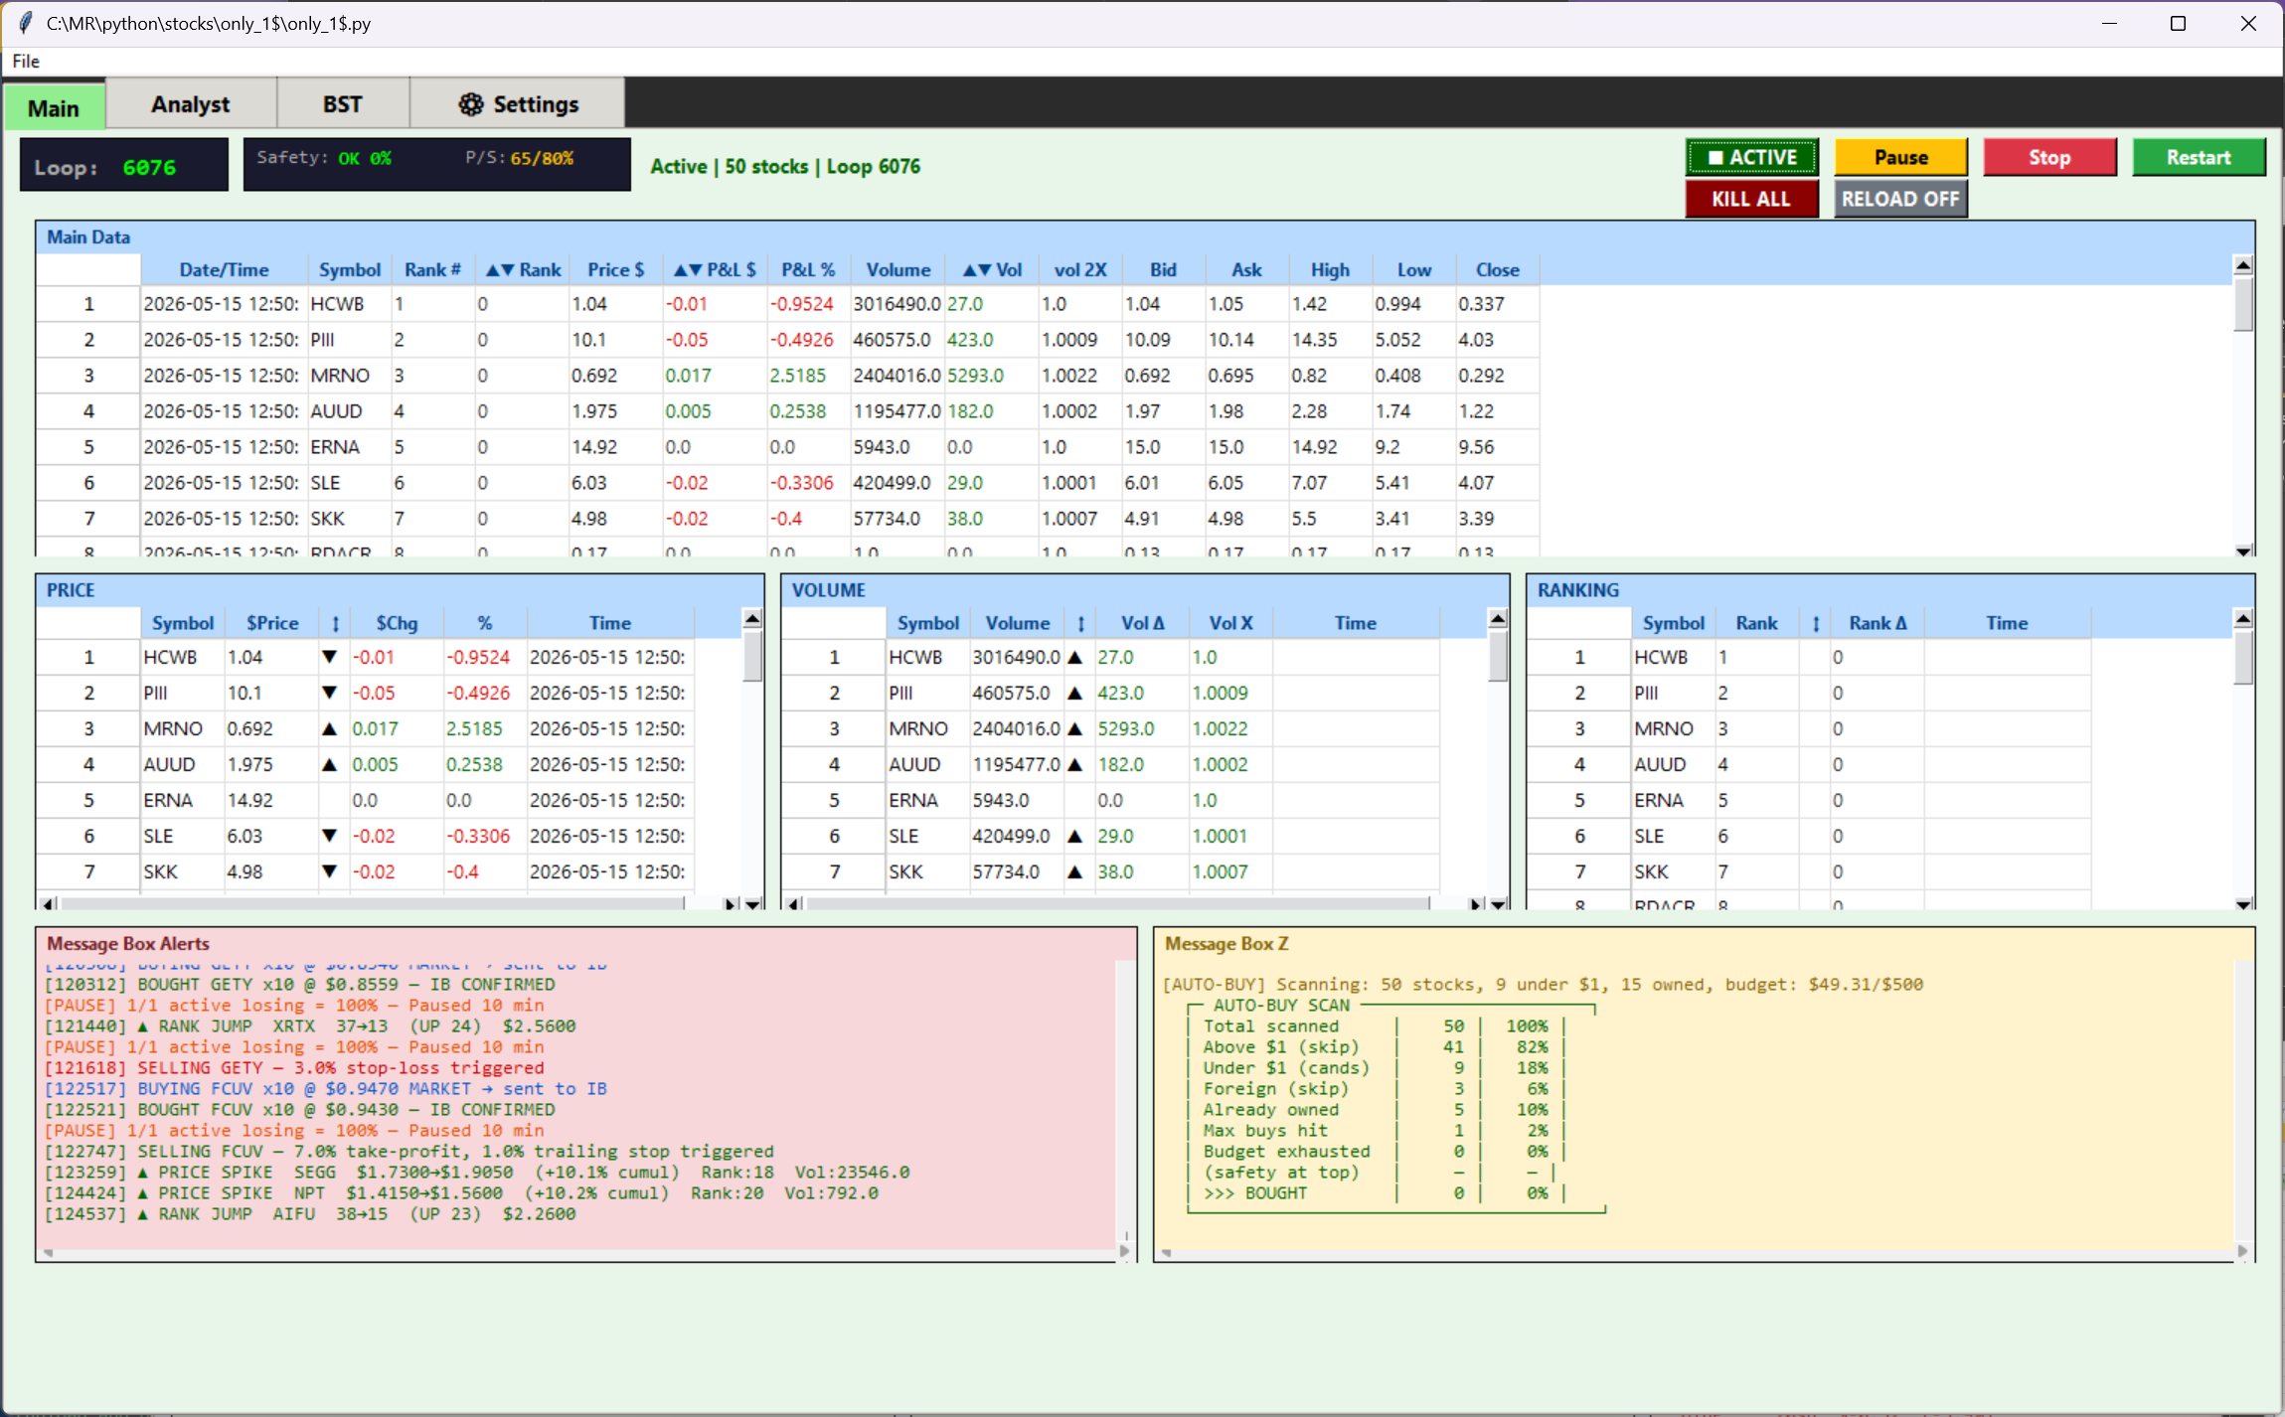The width and height of the screenshot is (2285, 1417).
Task: Click the green Restart button
Action: pyautogui.click(x=2199, y=157)
